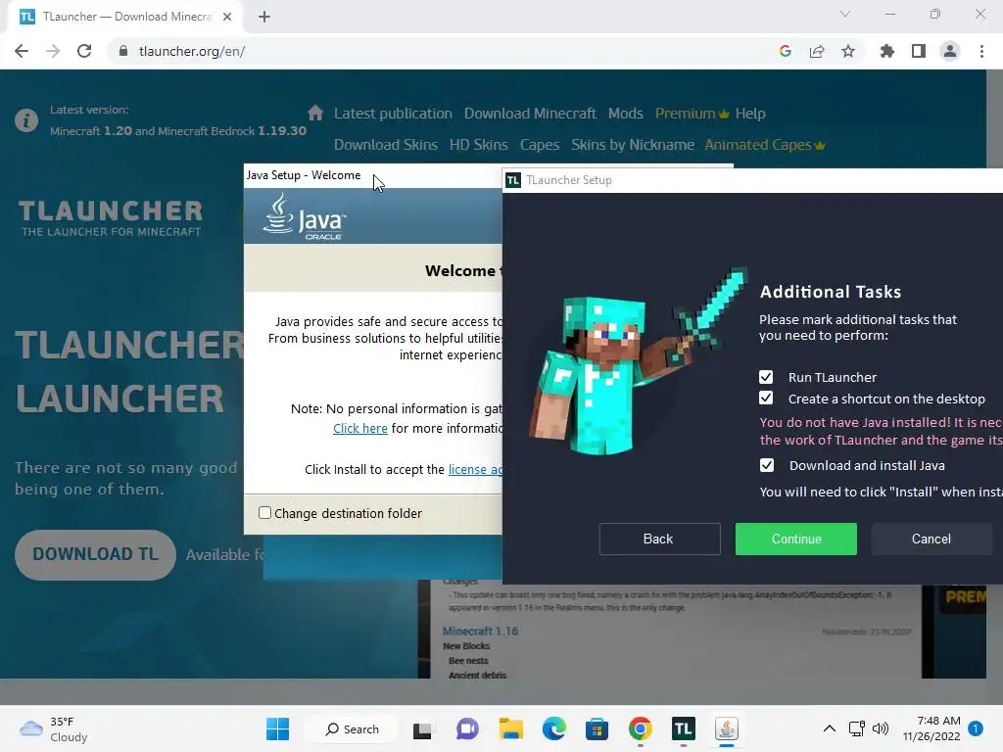Image resolution: width=1003 pixels, height=752 pixels.
Task: Open a new browser tab
Action: click(264, 17)
